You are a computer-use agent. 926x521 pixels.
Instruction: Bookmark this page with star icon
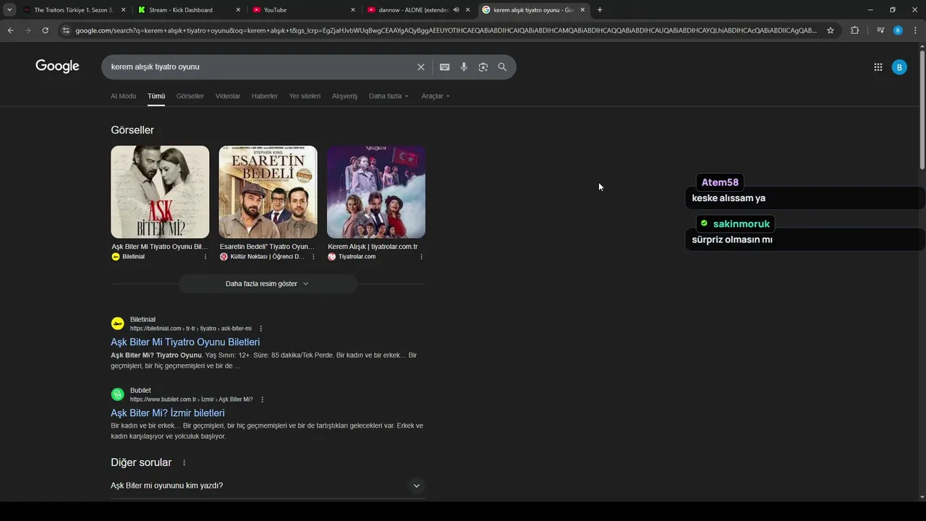(x=831, y=30)
